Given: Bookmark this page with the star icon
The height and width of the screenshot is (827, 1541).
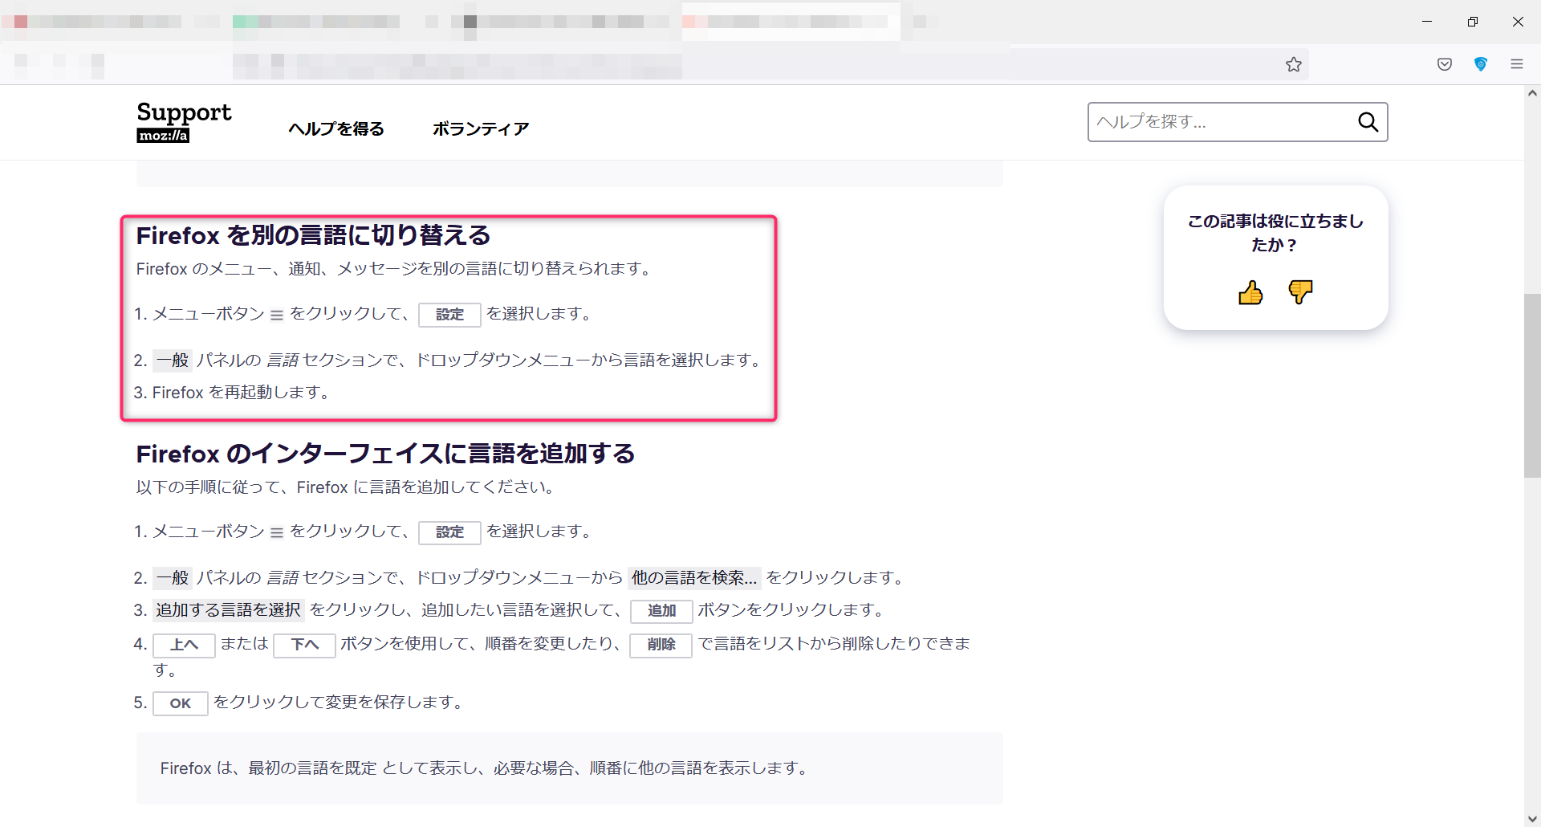Looking at the screenshot, I should pyautogui.click(x=1294, y=64).
